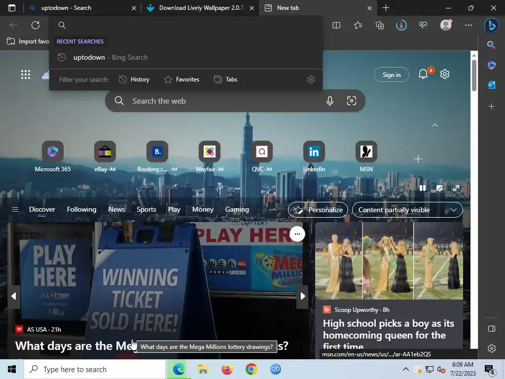Go to previous news carousel slide
505x379 pixels.
13,296
